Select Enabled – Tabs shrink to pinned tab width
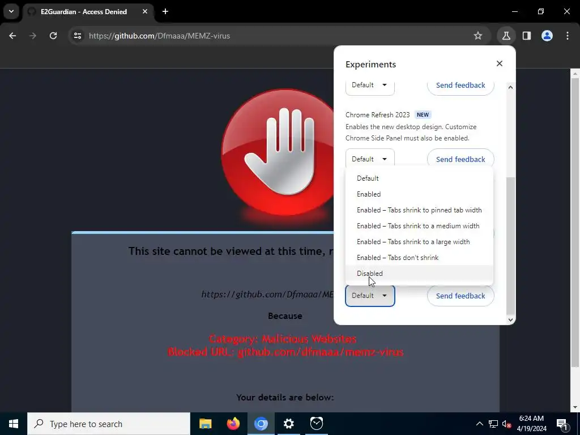 (x=419, y=210)
